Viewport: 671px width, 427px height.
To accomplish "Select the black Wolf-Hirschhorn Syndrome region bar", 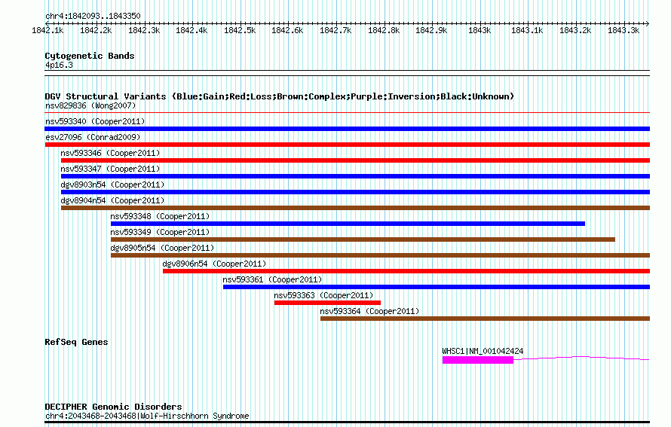I will pos(347,422).
